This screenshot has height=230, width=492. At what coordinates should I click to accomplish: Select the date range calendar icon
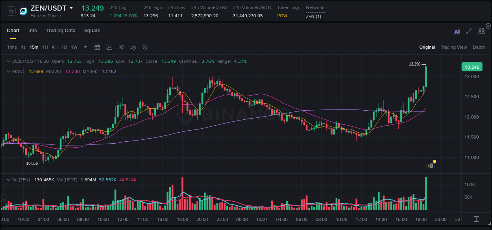click(x=97, y=47)
